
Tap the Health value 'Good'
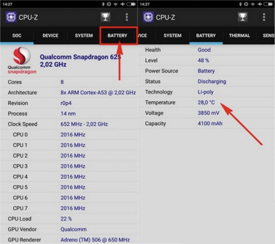coord(204,50)
